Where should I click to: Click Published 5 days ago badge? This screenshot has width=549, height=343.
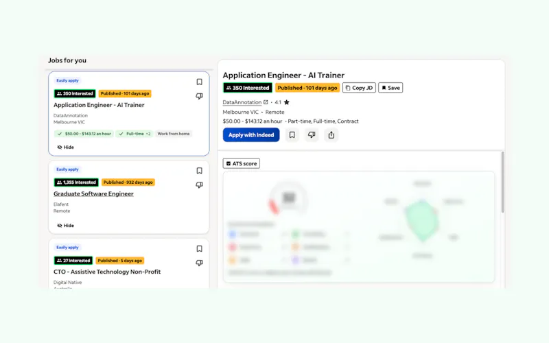(x=119, y=261)
